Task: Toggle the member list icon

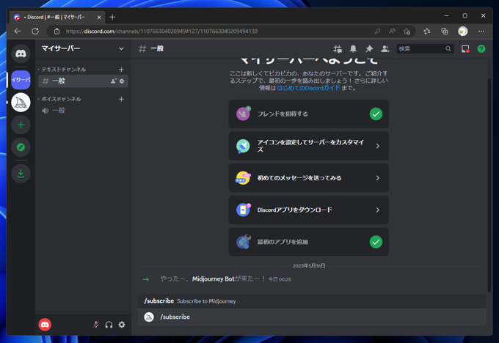Action: tap(385, 48)
